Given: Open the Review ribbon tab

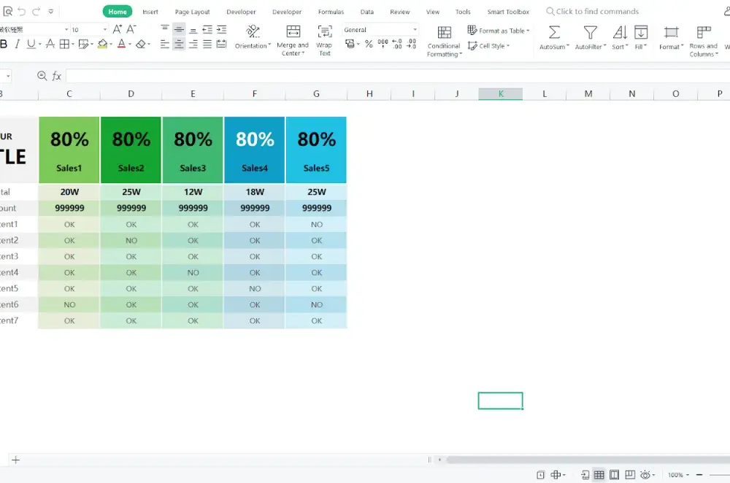Looking at the screenshot, I should [400, 12].
